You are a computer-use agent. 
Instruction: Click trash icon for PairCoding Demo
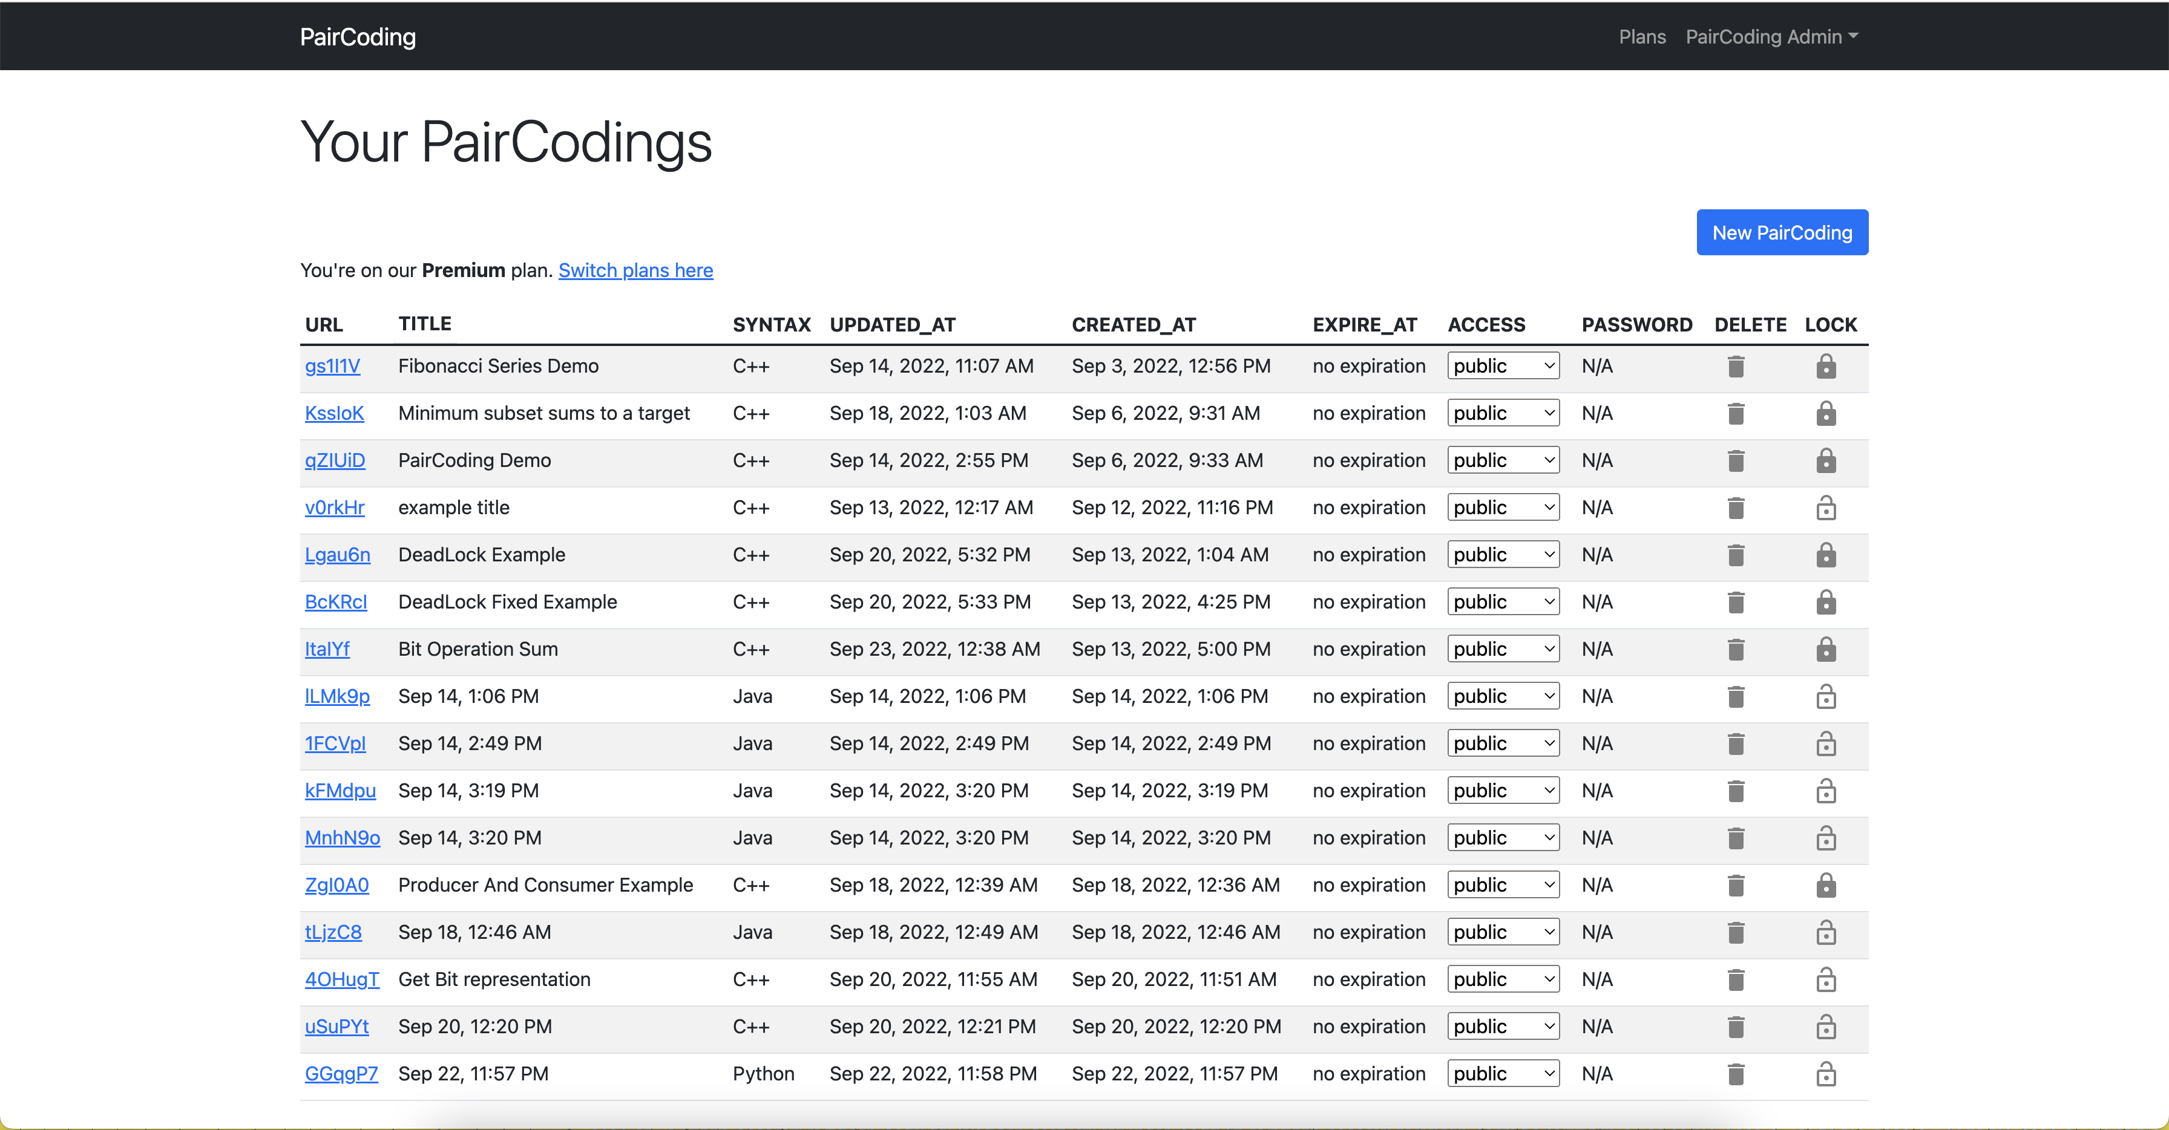tap(1735, 461)
